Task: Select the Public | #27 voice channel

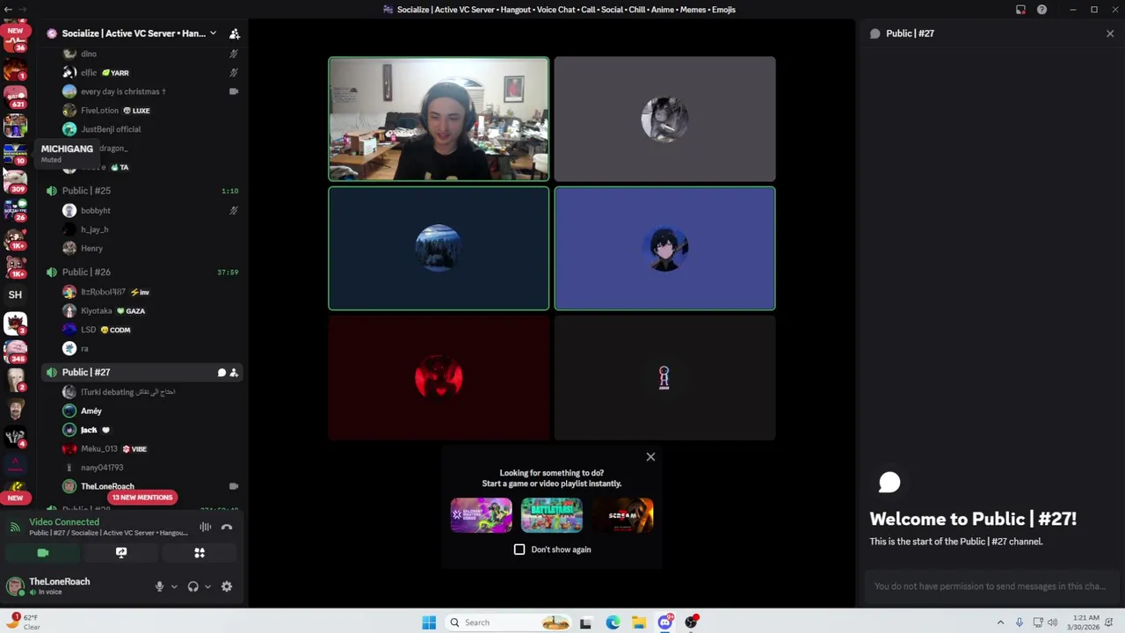Action: [x=142, y=373]
